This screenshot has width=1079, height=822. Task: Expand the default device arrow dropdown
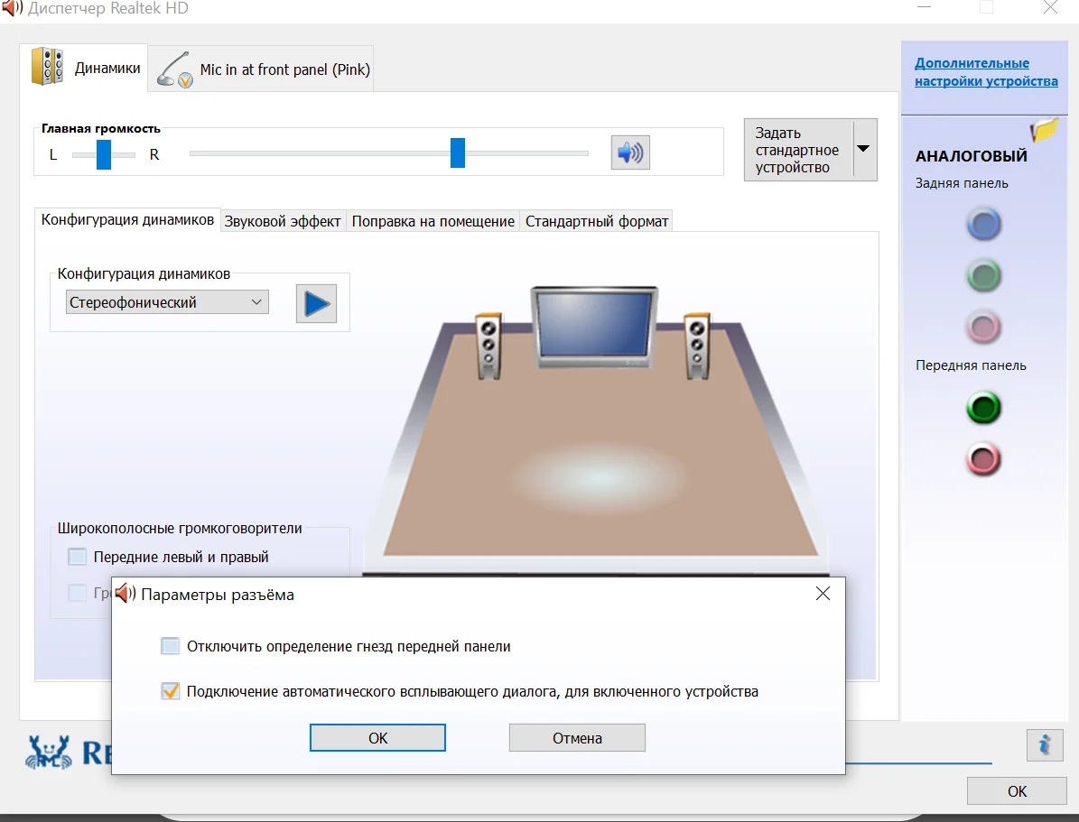(x=864, y=149)
